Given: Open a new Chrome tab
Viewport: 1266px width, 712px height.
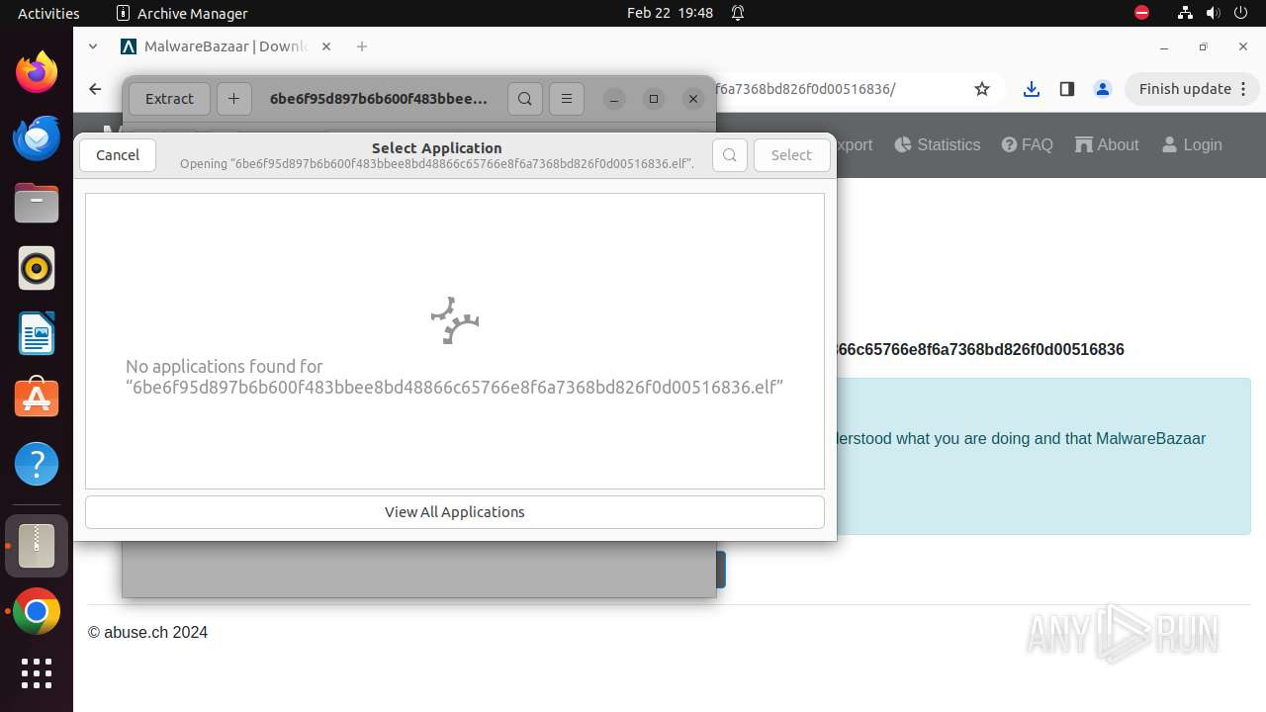Looking at the screenshot, I should pyautogui.click(x=362, y=46).
